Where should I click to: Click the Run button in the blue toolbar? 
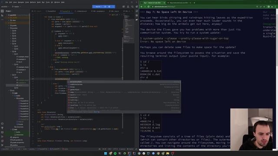point(105,6)
